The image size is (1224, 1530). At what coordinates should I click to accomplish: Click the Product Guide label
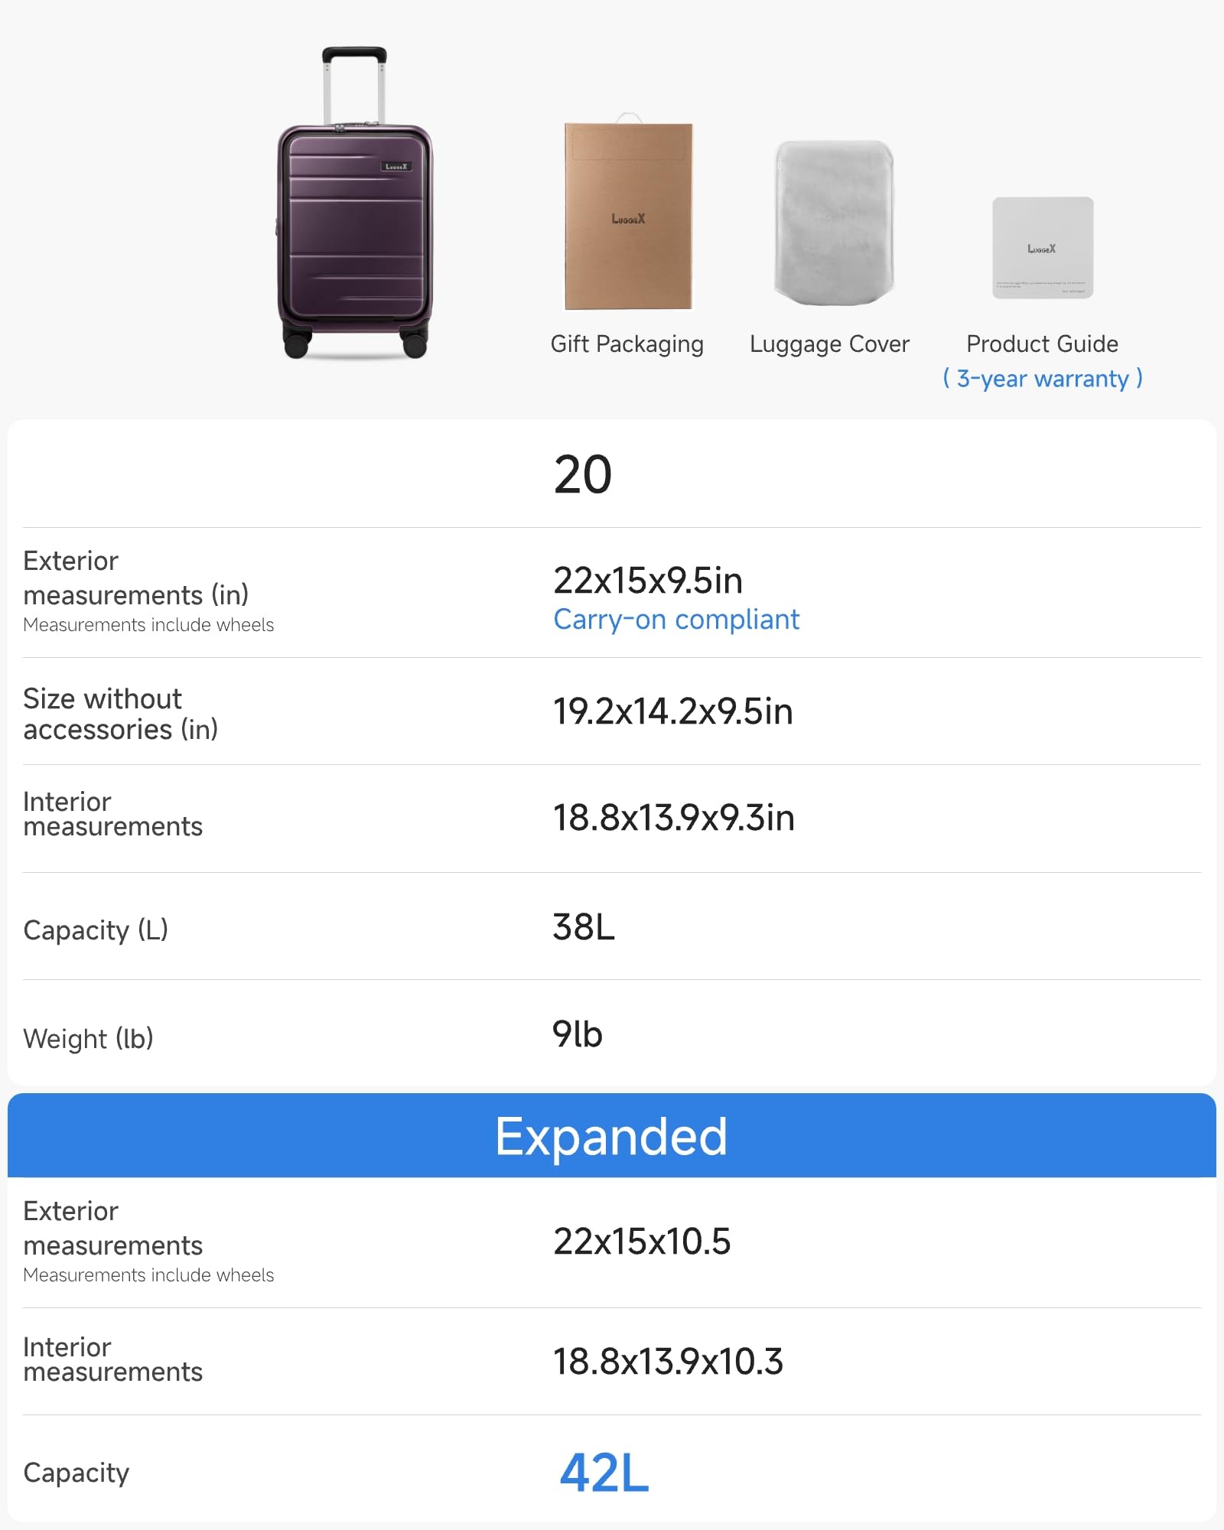[1042, 344]
